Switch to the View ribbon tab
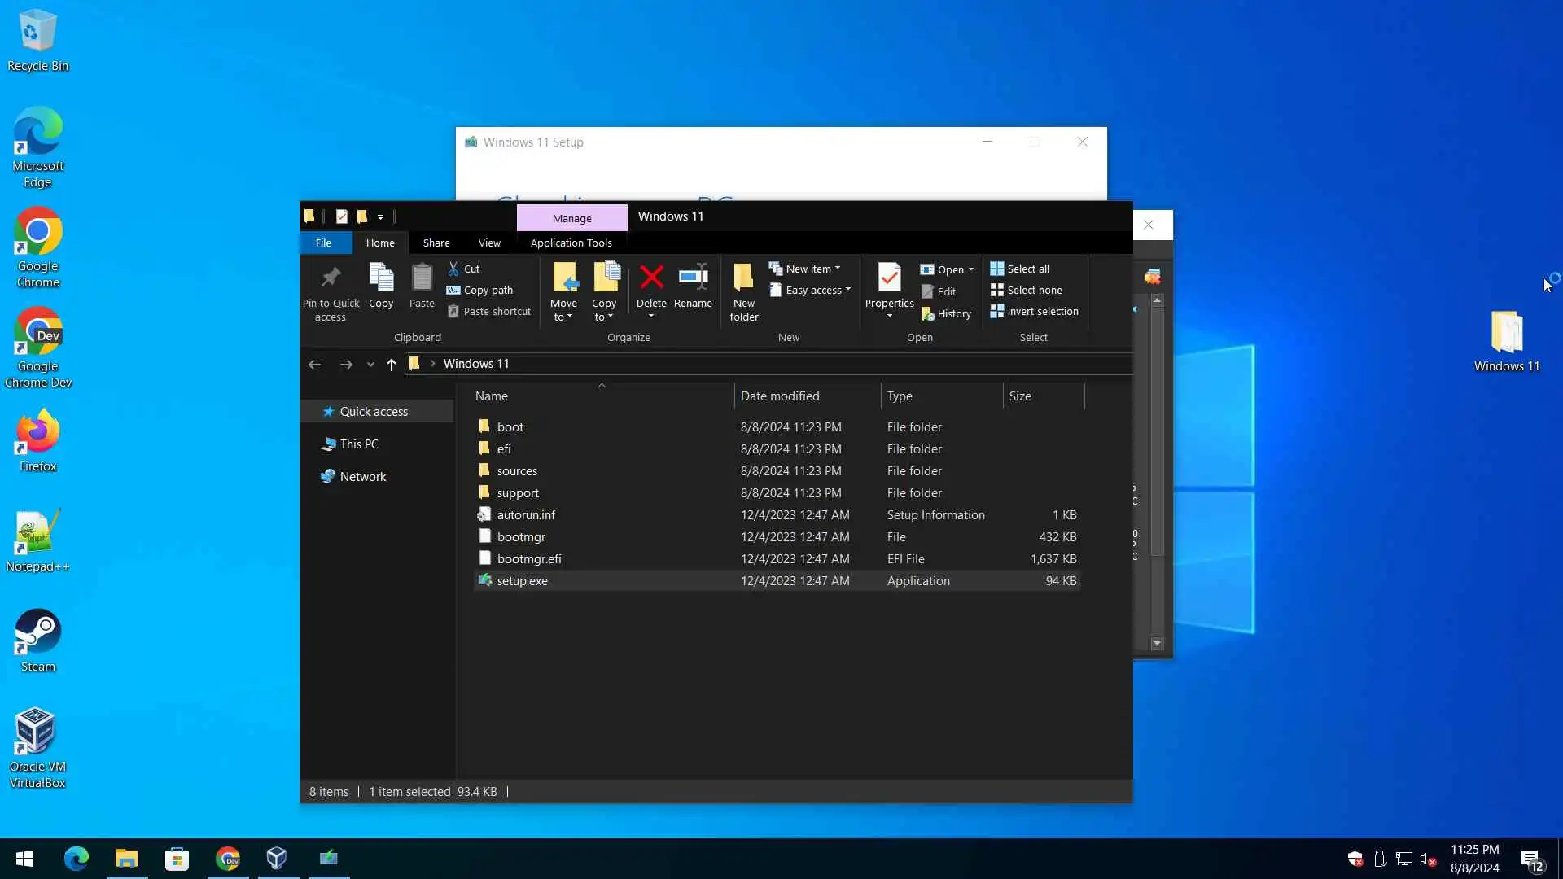 (x=489, y=243)
